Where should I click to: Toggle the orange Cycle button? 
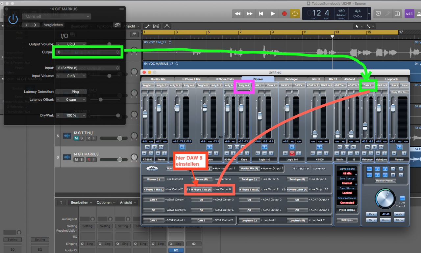point(295,13)
